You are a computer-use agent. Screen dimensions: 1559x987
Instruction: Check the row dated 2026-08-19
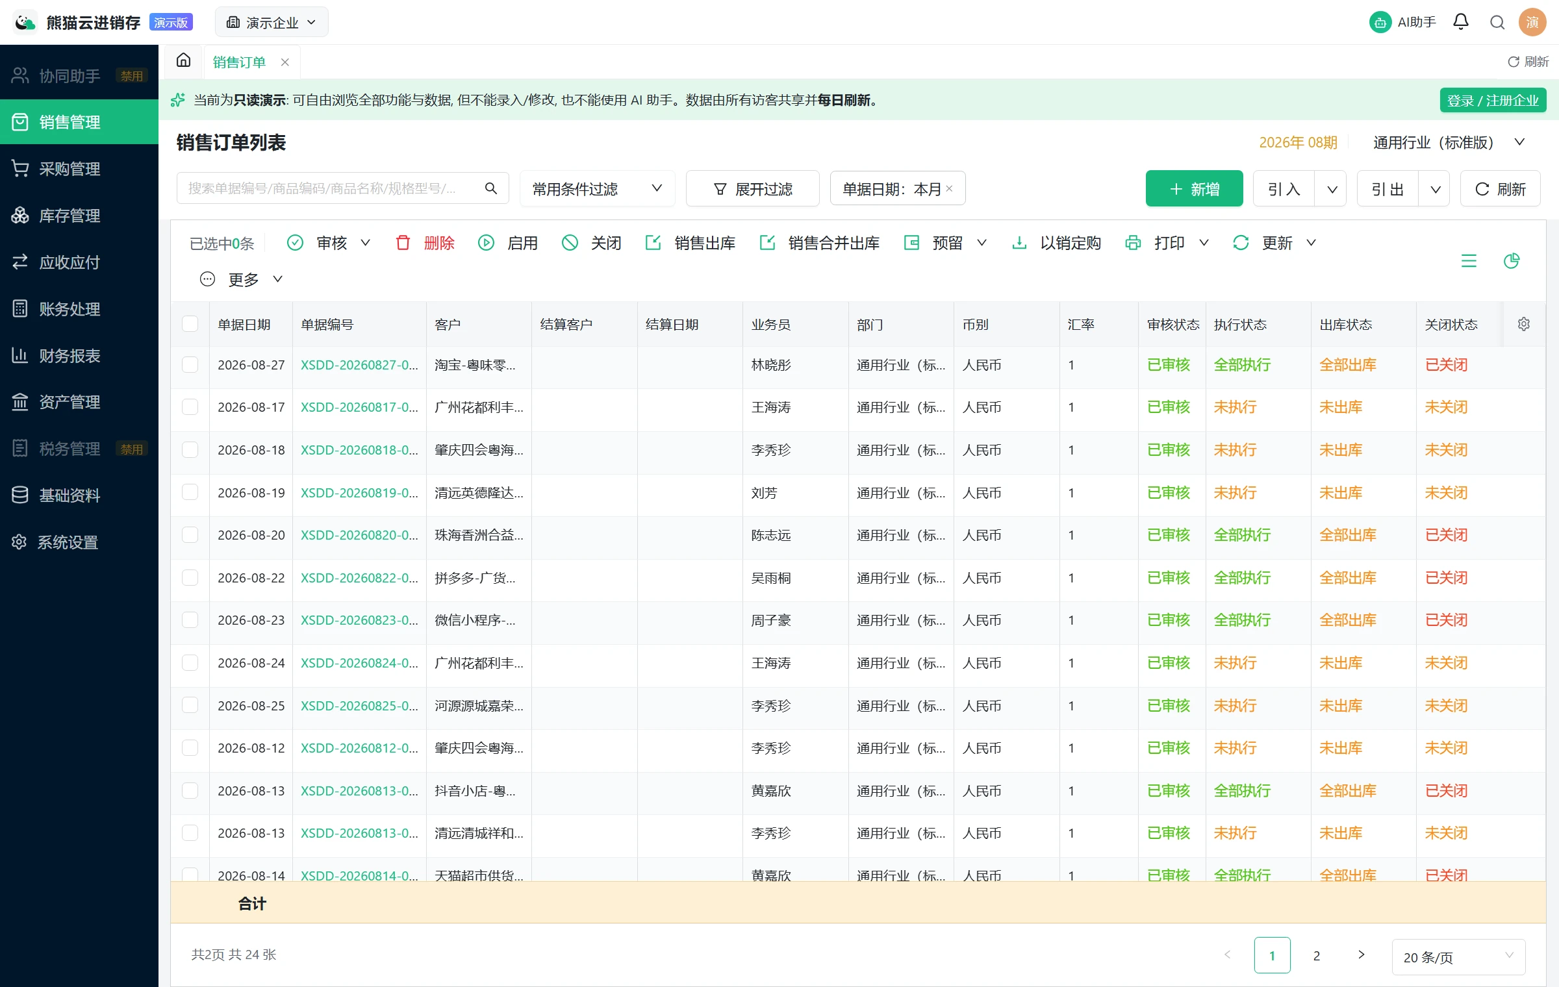point(190,492)
